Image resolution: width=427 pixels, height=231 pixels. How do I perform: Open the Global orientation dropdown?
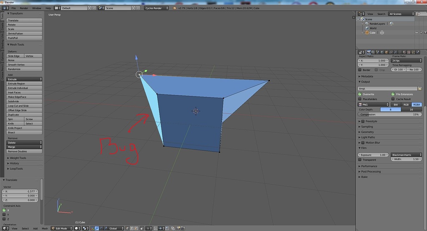point(116,229)
